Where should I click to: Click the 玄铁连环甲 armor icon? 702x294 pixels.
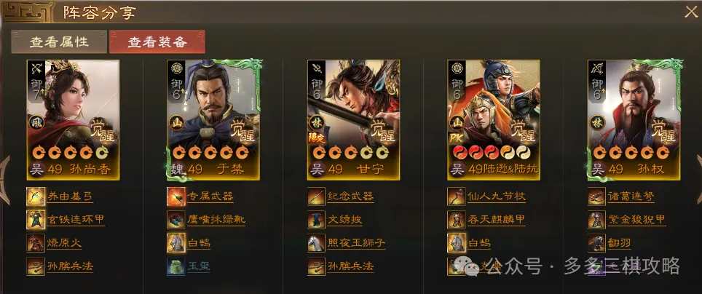[x=36, y=220]
